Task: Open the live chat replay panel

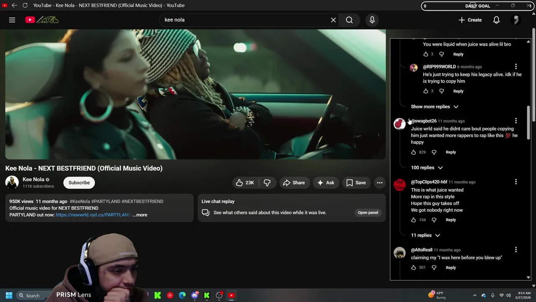Action: (368, 213)
